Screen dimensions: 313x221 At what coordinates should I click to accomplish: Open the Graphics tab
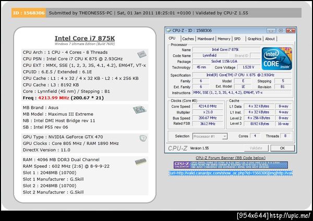[255, 39]
